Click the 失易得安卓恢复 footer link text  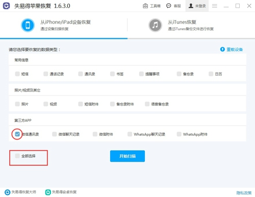64,192
